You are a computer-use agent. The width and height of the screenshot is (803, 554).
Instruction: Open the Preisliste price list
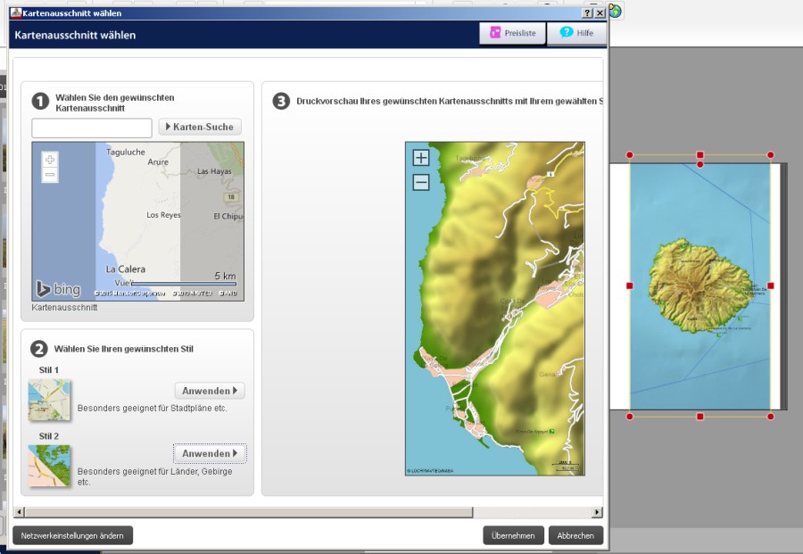512,33
